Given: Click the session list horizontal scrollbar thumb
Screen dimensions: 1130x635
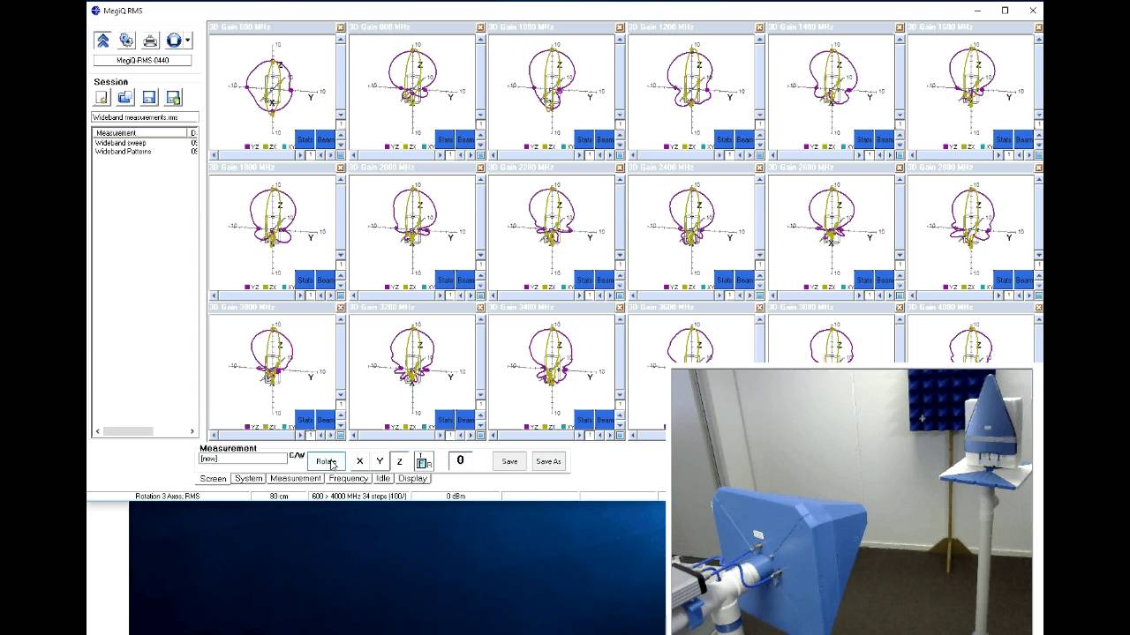Looking at the screenshot, I should (128, 431).
